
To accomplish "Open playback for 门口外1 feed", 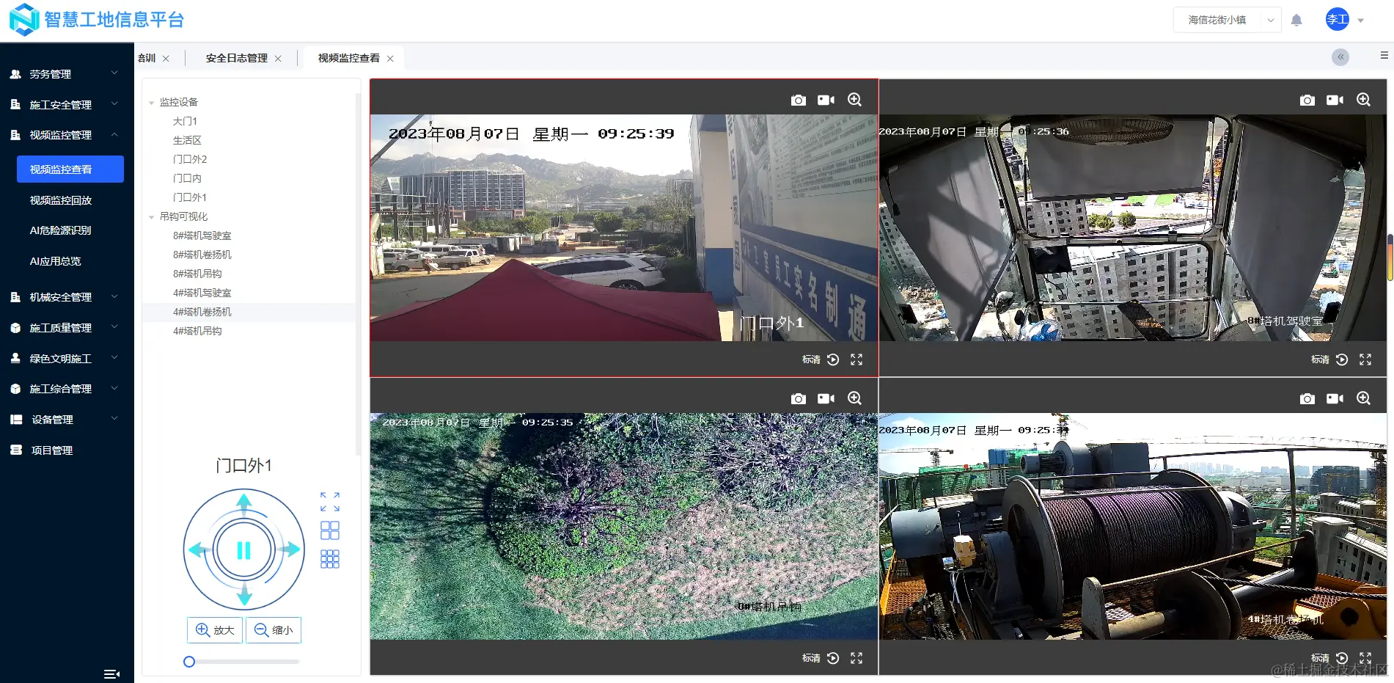I will click(833, 359).
